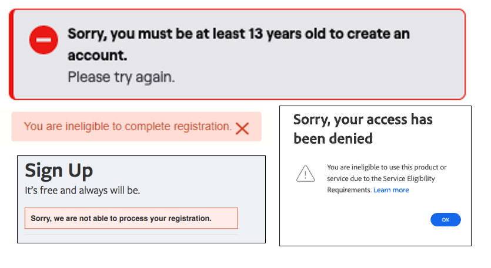Dismiss the ineligible registration message with the X

point(242,128)
